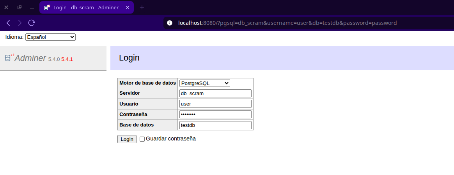Open site information icon in address bar
Image resolution: width=454 pixels, height=175 pixels.
click(170, 23)
